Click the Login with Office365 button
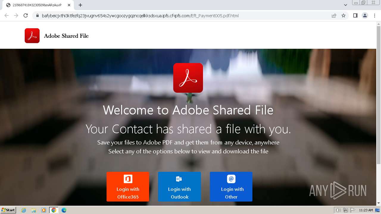Image resolution: width=381 pixels, height=214 pixels. point(128,187)
